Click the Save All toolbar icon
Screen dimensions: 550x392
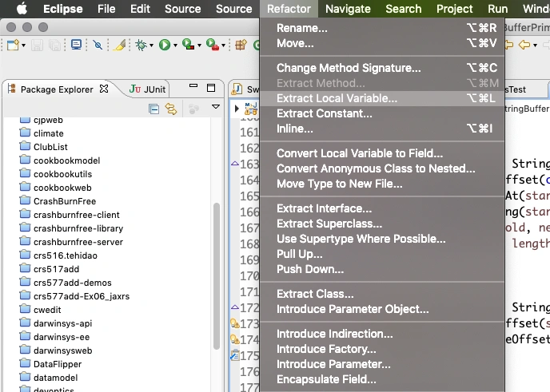tap(54, 46)
